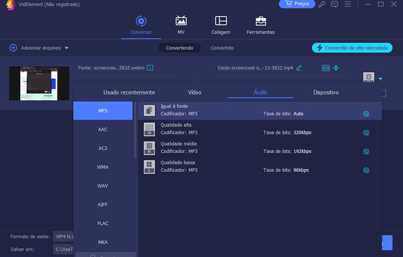Open settings gear for Qualidade média
The image size is (403, 257).
(366, 151)
